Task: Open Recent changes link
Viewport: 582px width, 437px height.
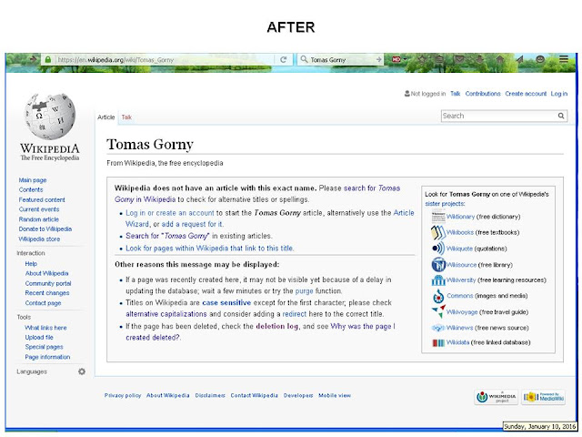Action: click(47, 293)
